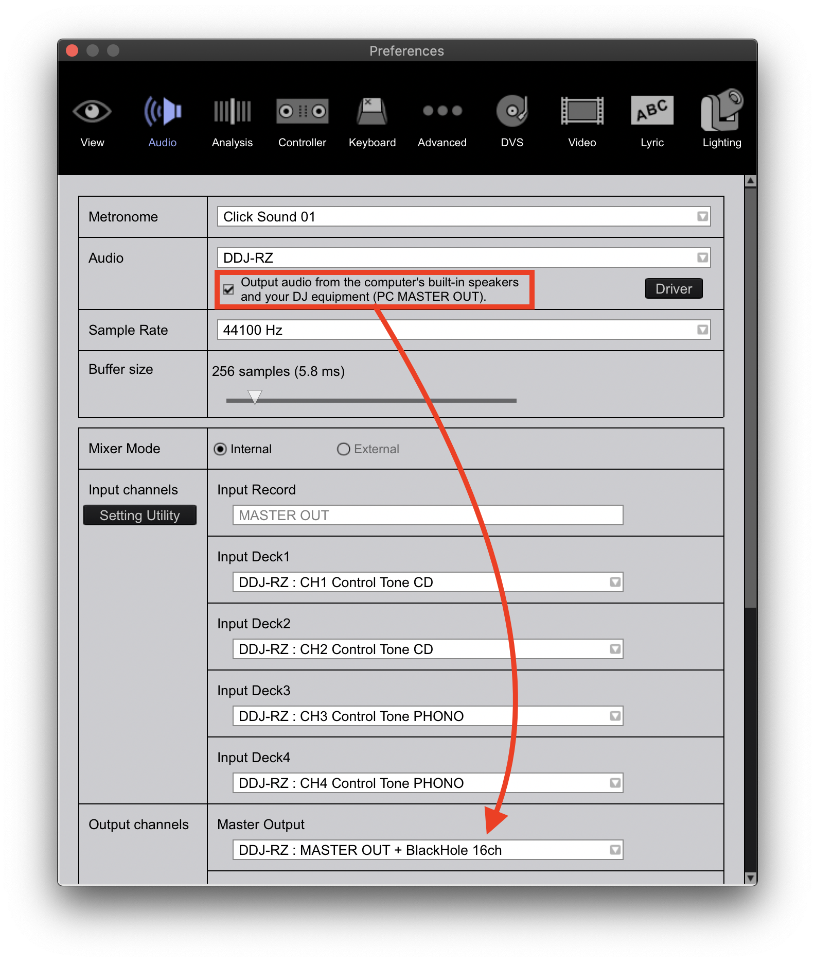Switch to the Advanced tab label
Screen dimensions: 815x962
coord(442,143)
